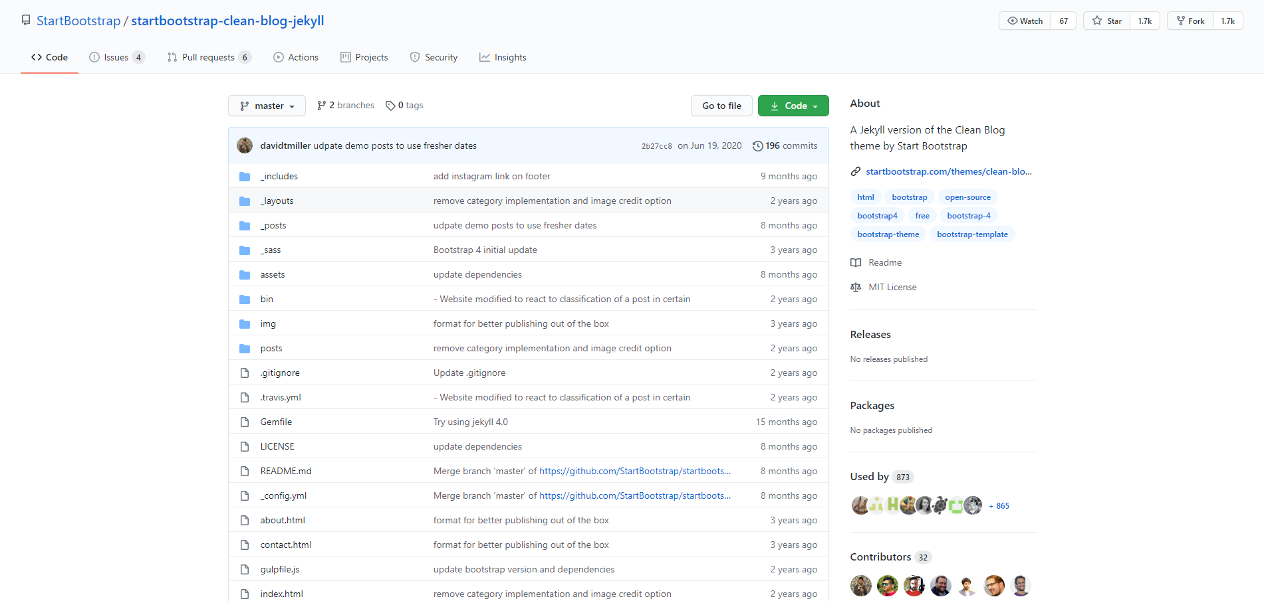Click the LICENSE file icon
Viewport: 1264px width, 601px height.
(245, 446)
